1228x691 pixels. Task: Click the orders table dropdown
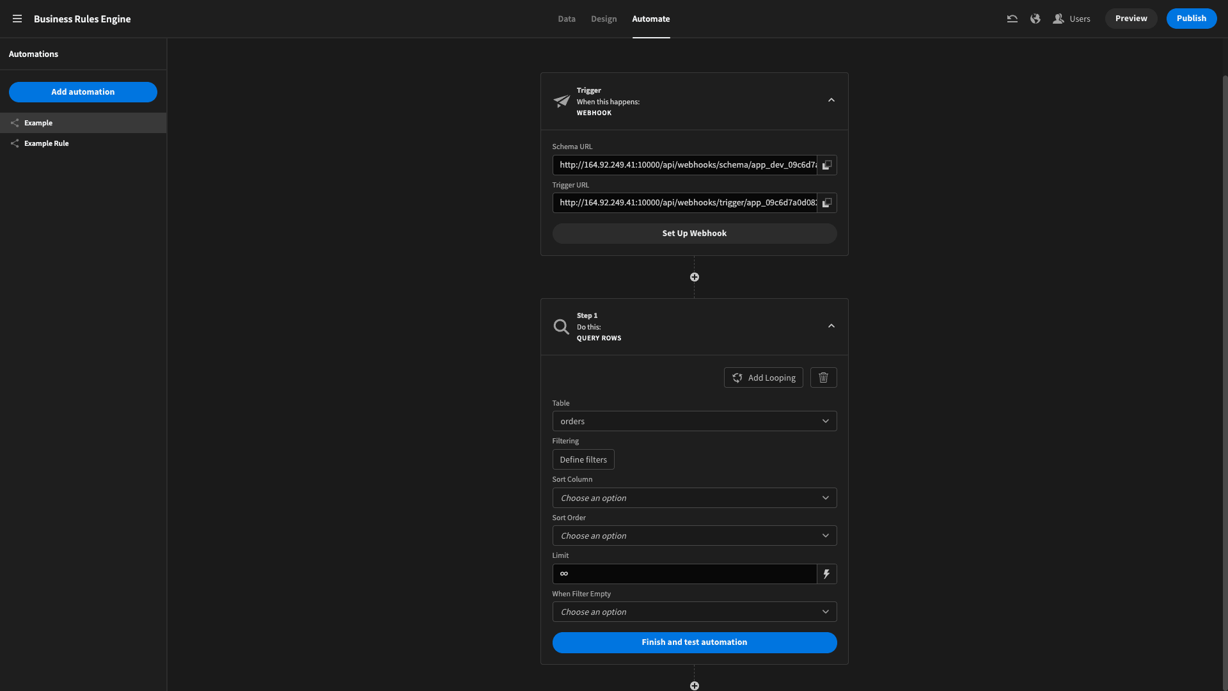click(693, 421)
